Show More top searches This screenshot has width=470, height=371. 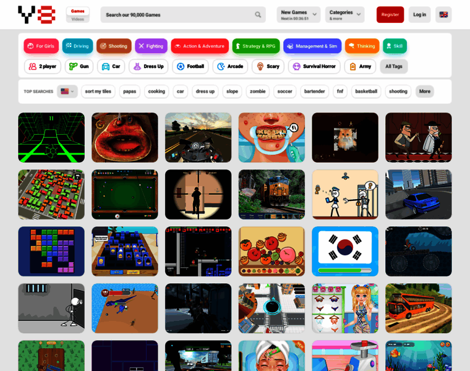424,92
